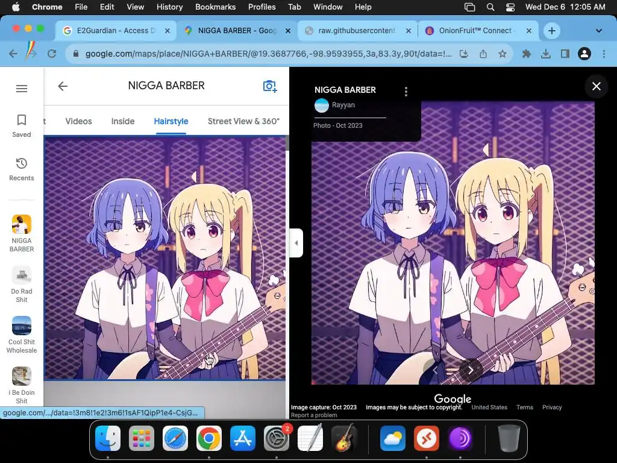
Task: Expand the tab search dropdown arrow
Action: (x=598, y=31)
